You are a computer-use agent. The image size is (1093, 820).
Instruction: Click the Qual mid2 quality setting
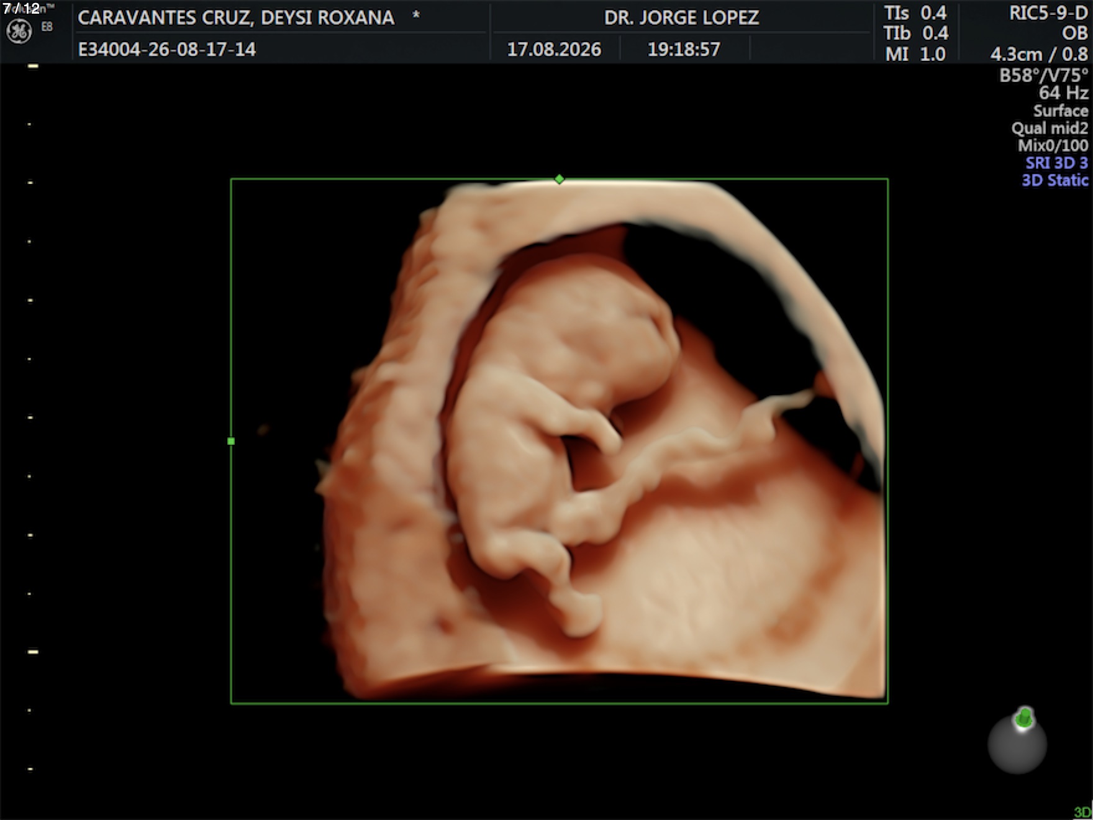(x=1050, y=128)
